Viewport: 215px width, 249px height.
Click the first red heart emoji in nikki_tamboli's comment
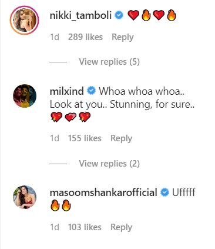(133, 15)
